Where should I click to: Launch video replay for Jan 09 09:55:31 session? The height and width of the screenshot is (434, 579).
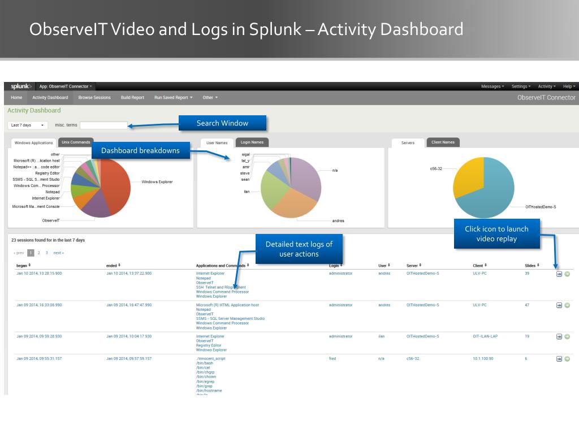(x=559, y=359)
